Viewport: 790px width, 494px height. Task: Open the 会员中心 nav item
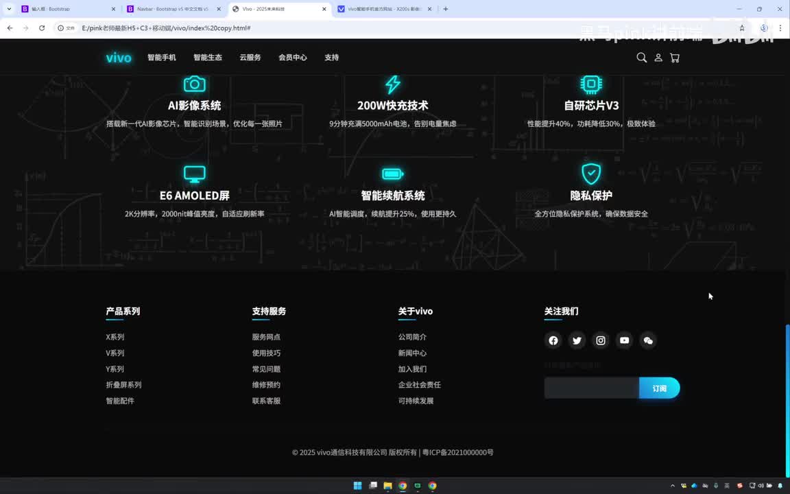[x=293, y=58]
